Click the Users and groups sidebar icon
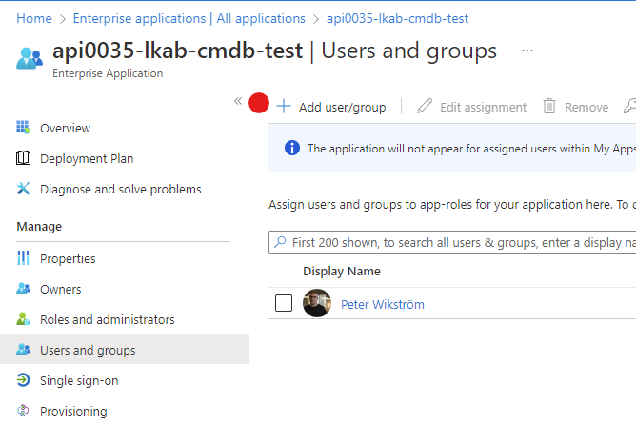Image resolution: width=636 pixels, height=426 pixels. coord(23,349)
